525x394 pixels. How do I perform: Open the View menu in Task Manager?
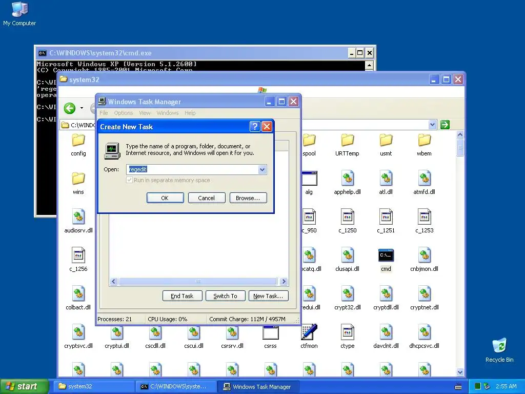145,113
